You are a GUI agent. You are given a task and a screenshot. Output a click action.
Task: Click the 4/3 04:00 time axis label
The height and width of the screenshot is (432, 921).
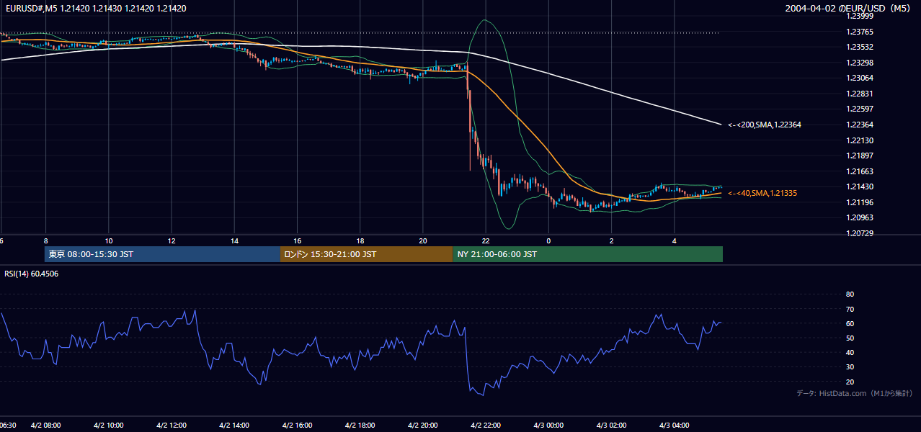point(675,426)
